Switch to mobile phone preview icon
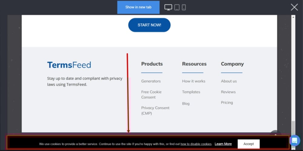Screen dimensions: 303x151 point(184,7)
